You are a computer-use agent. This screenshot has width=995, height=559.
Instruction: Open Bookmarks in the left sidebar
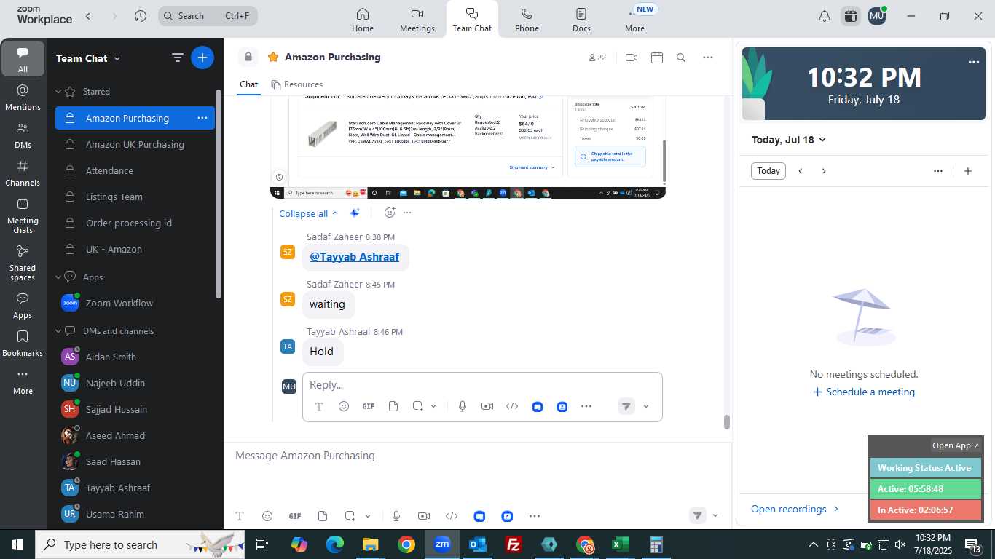click(23, 344)
